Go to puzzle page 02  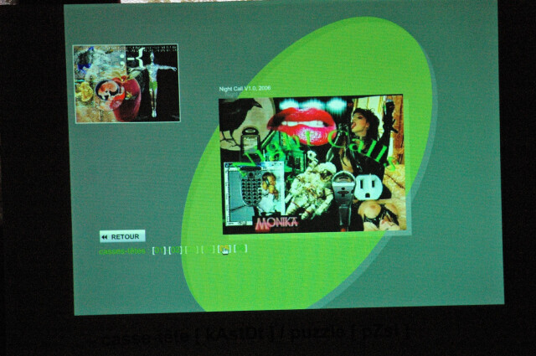coord(174,250)
